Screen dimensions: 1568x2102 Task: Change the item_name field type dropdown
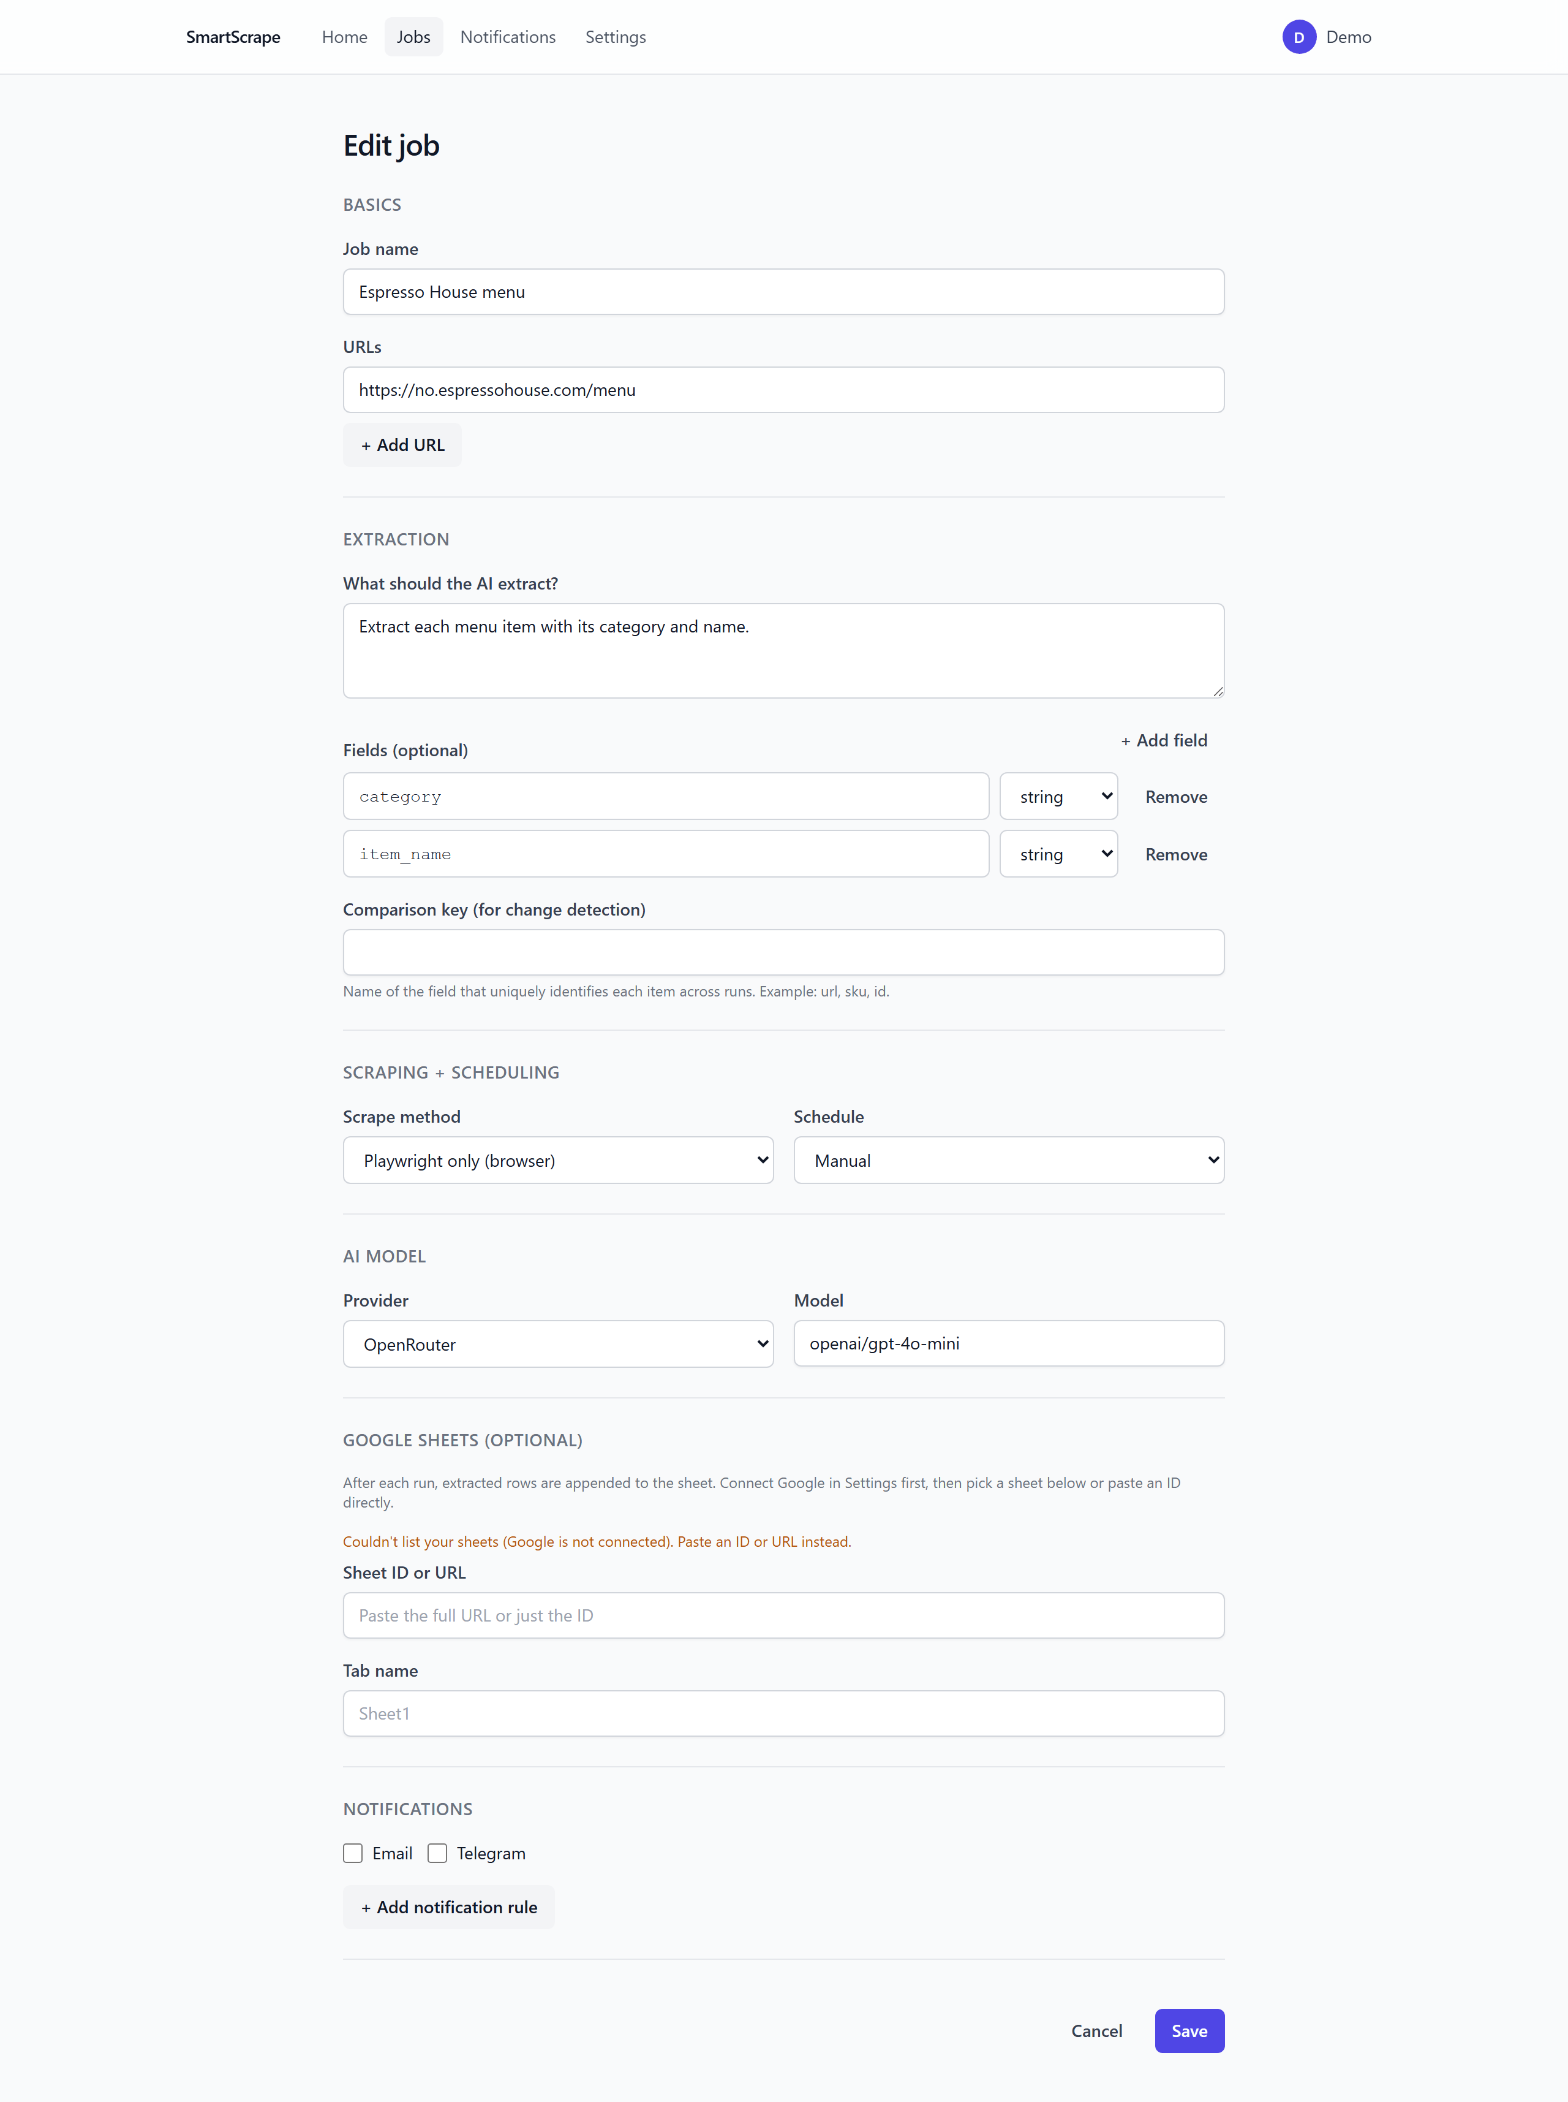[1058, 854]
